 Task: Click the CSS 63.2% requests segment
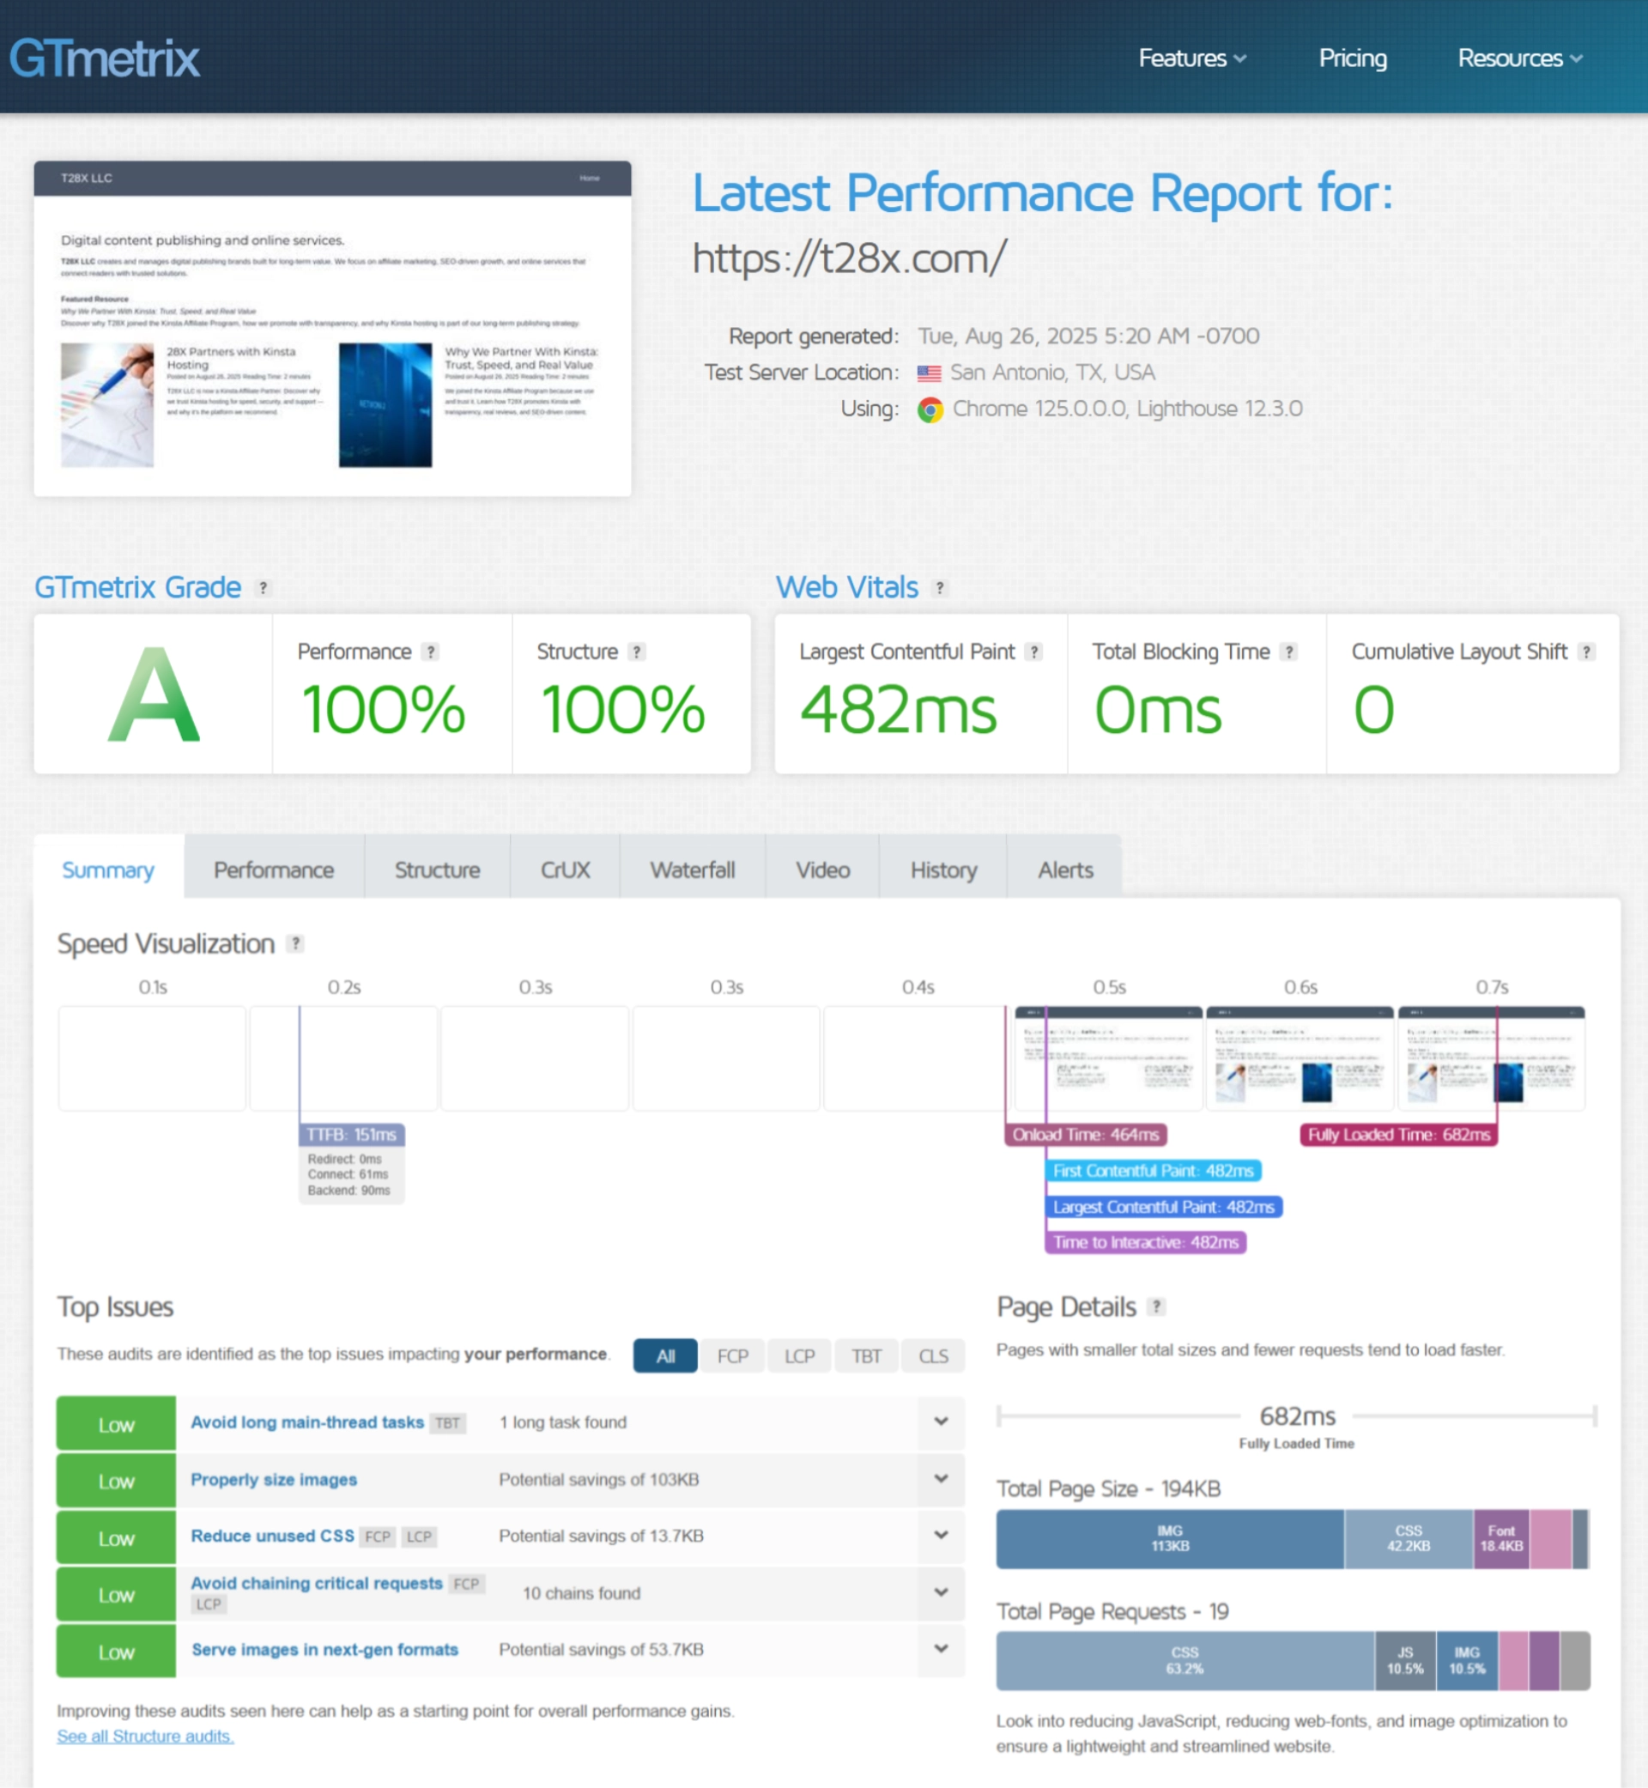coord(1185,1660)
